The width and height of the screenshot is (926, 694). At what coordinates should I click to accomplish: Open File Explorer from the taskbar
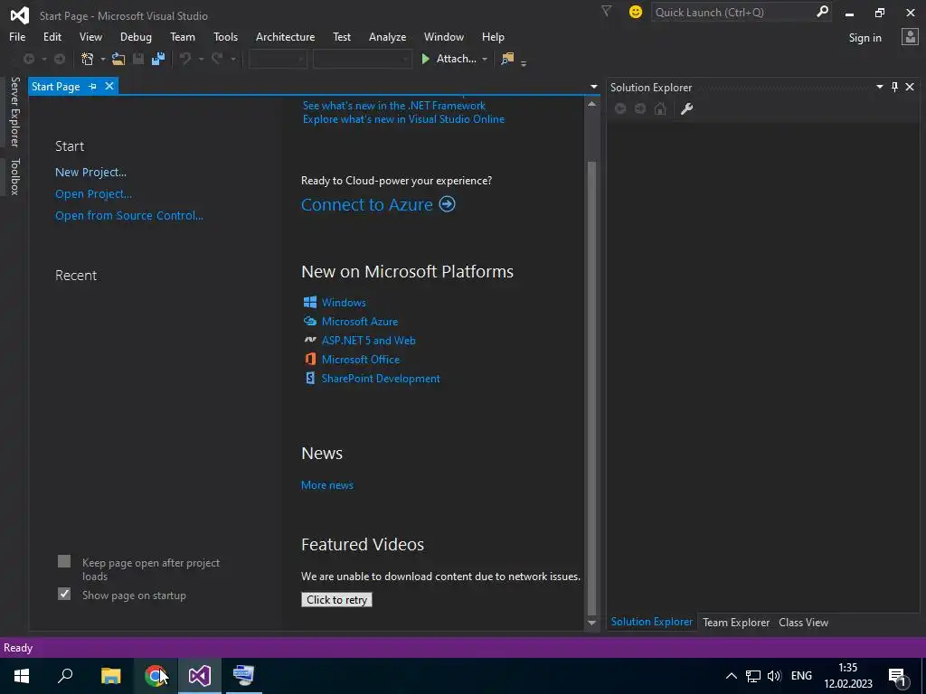point(111,676)
